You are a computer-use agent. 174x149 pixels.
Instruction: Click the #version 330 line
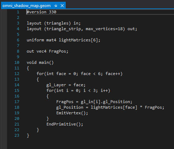[41, 12]
